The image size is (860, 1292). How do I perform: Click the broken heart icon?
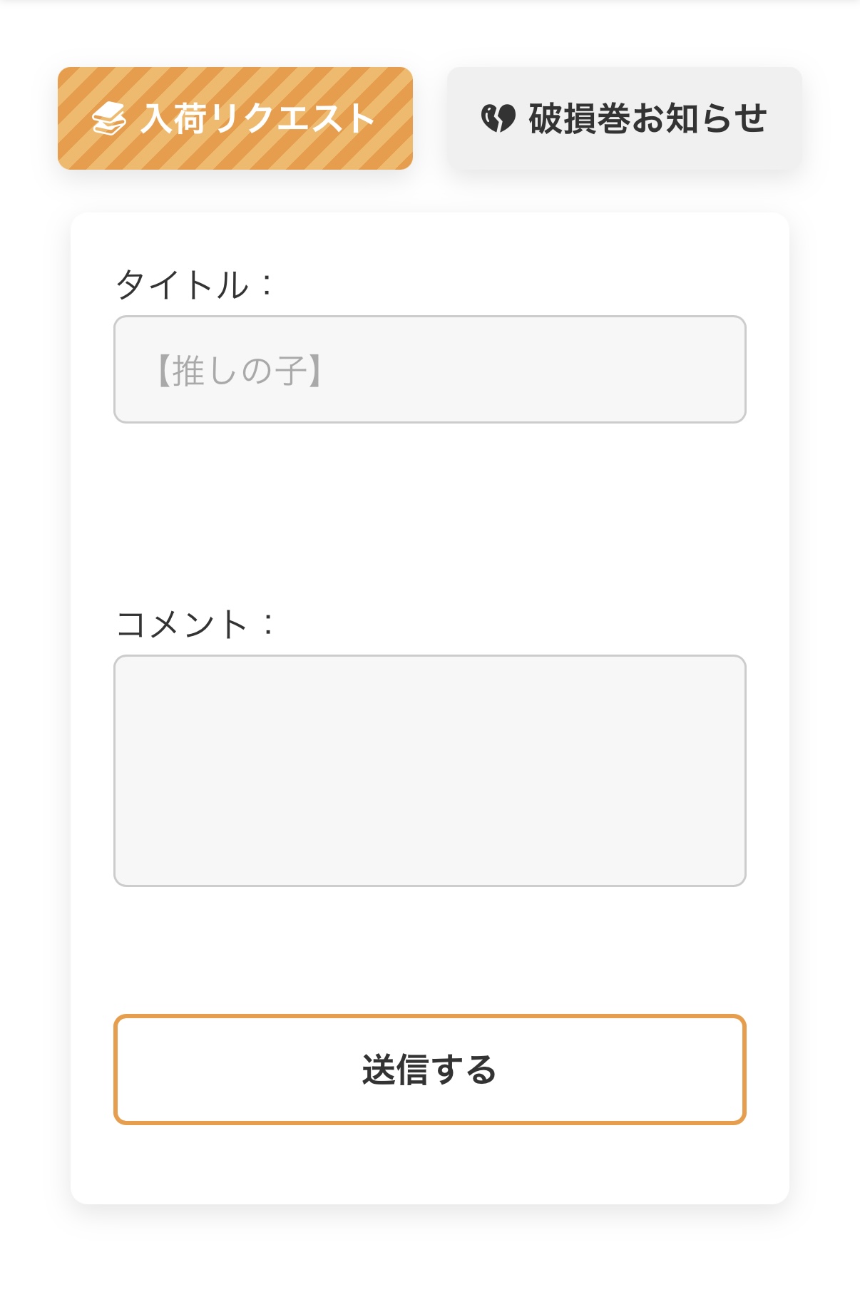coord(498,118)
